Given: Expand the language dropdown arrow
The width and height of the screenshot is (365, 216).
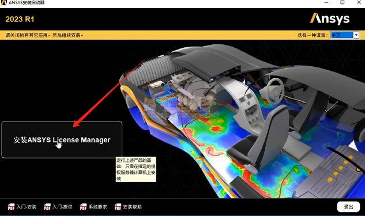Looking at the screenshot, I should [x=356, y=35].
